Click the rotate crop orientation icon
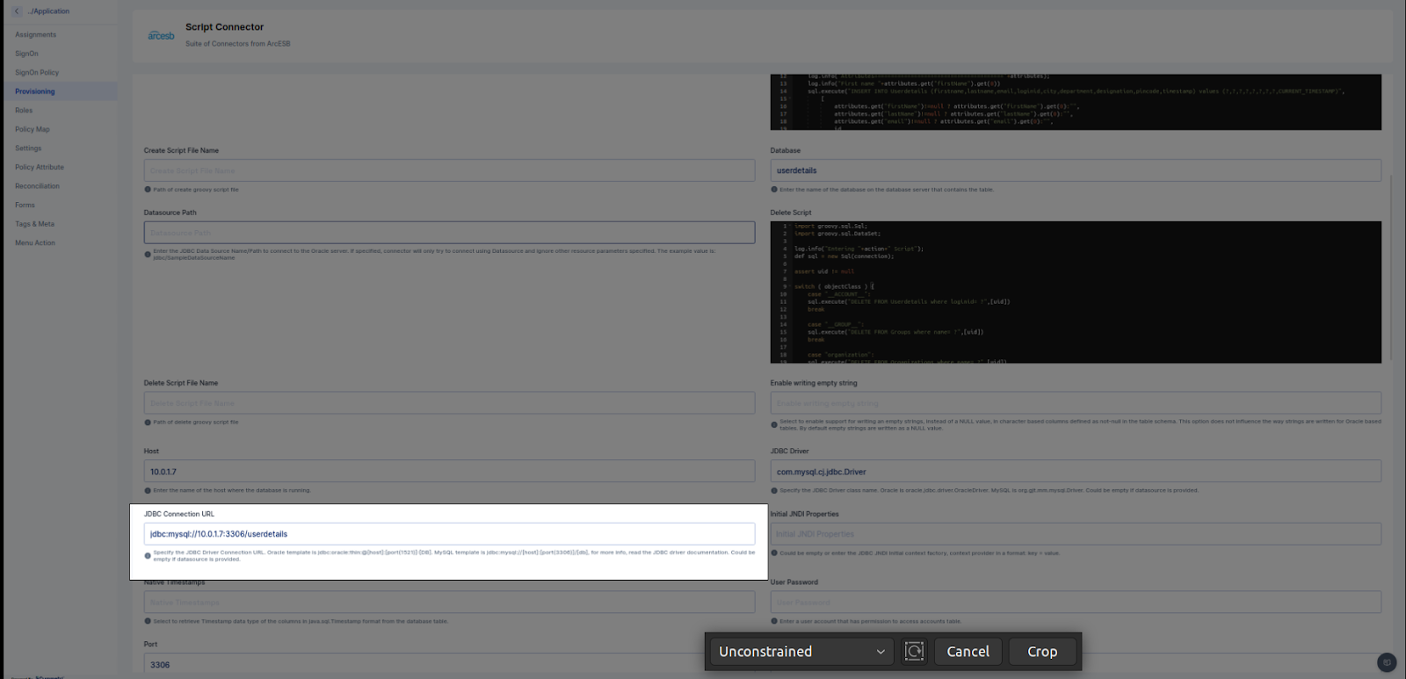Image resolution: width=1406 pixels, height=679 pixels. coord(914,651)
